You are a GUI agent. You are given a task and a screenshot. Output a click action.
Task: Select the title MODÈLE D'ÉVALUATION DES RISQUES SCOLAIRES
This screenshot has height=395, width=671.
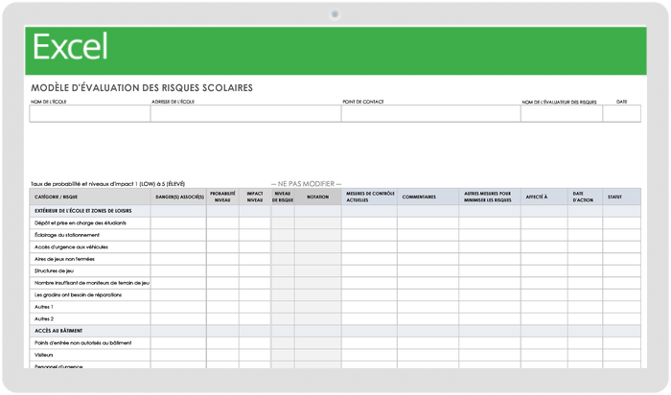(x=142, y=88)
